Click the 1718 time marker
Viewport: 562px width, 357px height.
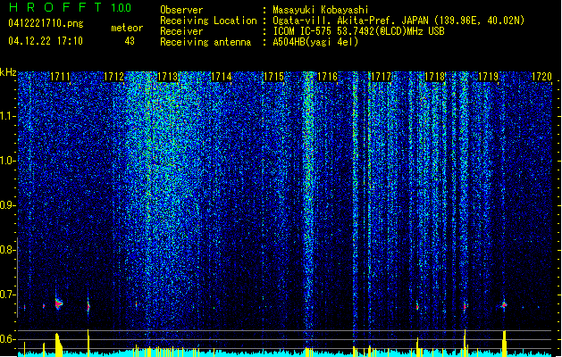[x=435, y=77]
